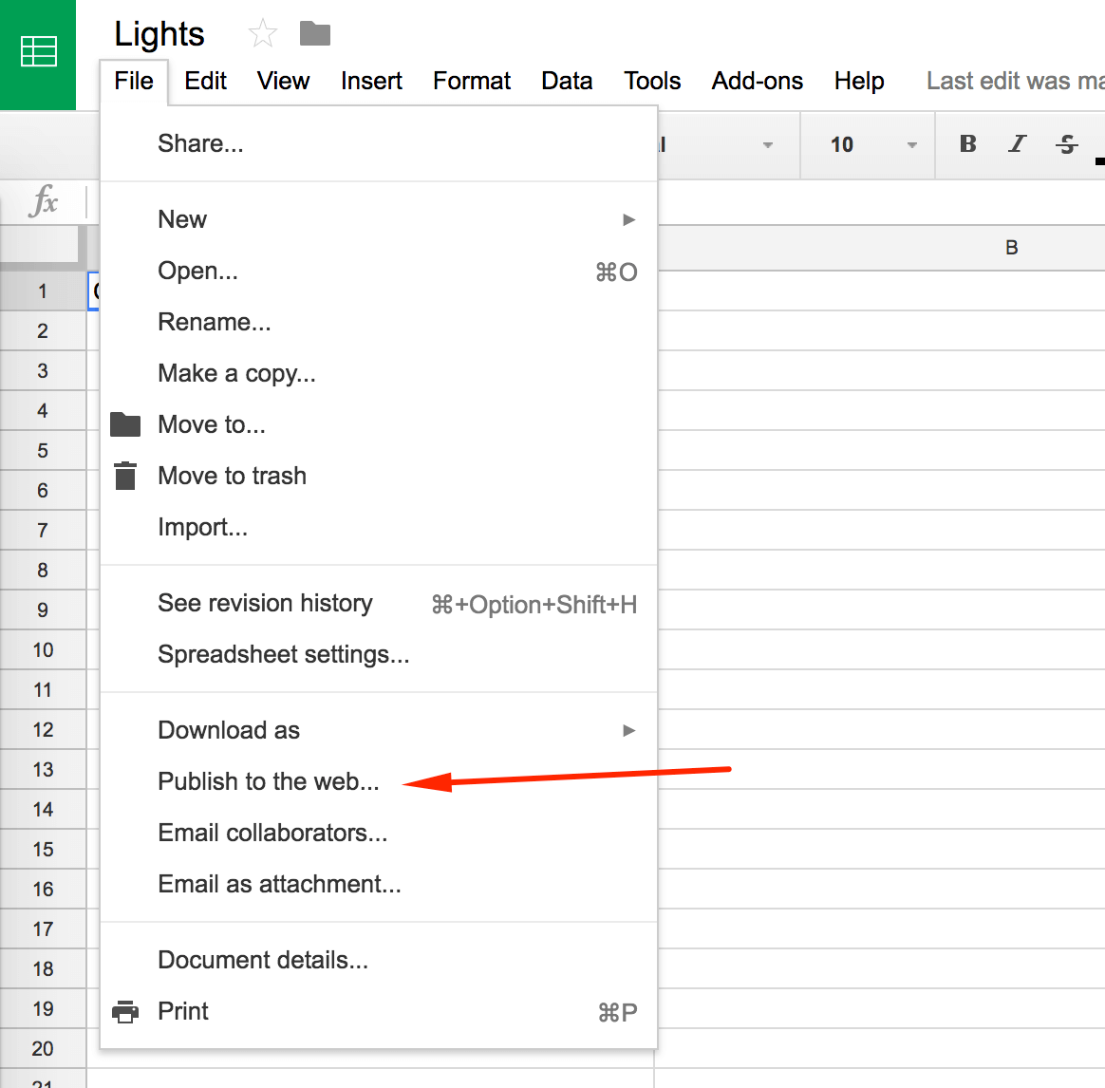Select row 5 header
Viewport: 1105px width, 1088px height.
[x=43, y=450]
